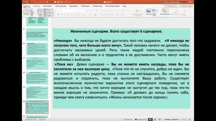This screenshot has width=216, height=121.
Task: Open the undo history dropdown arrow
Action: [x=64, y=2]
